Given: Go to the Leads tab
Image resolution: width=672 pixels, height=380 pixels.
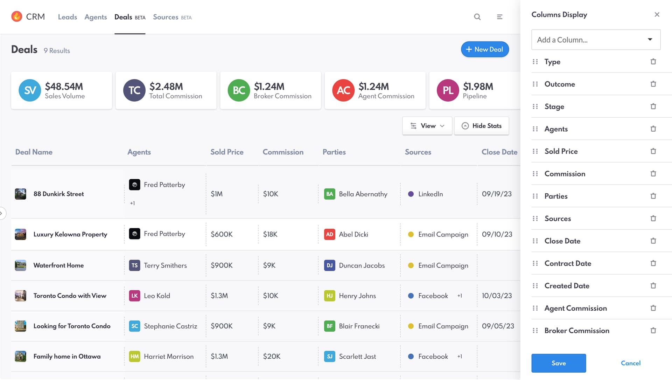Looking at the screenshot, I should pos(68,17).
